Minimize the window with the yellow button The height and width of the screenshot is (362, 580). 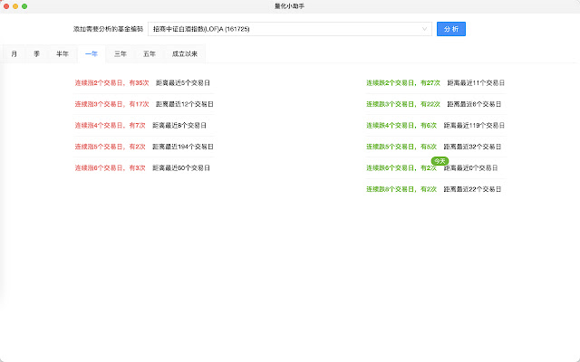click(15, 6)
